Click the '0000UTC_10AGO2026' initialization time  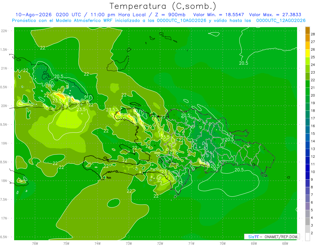click(x=181, y=21)
